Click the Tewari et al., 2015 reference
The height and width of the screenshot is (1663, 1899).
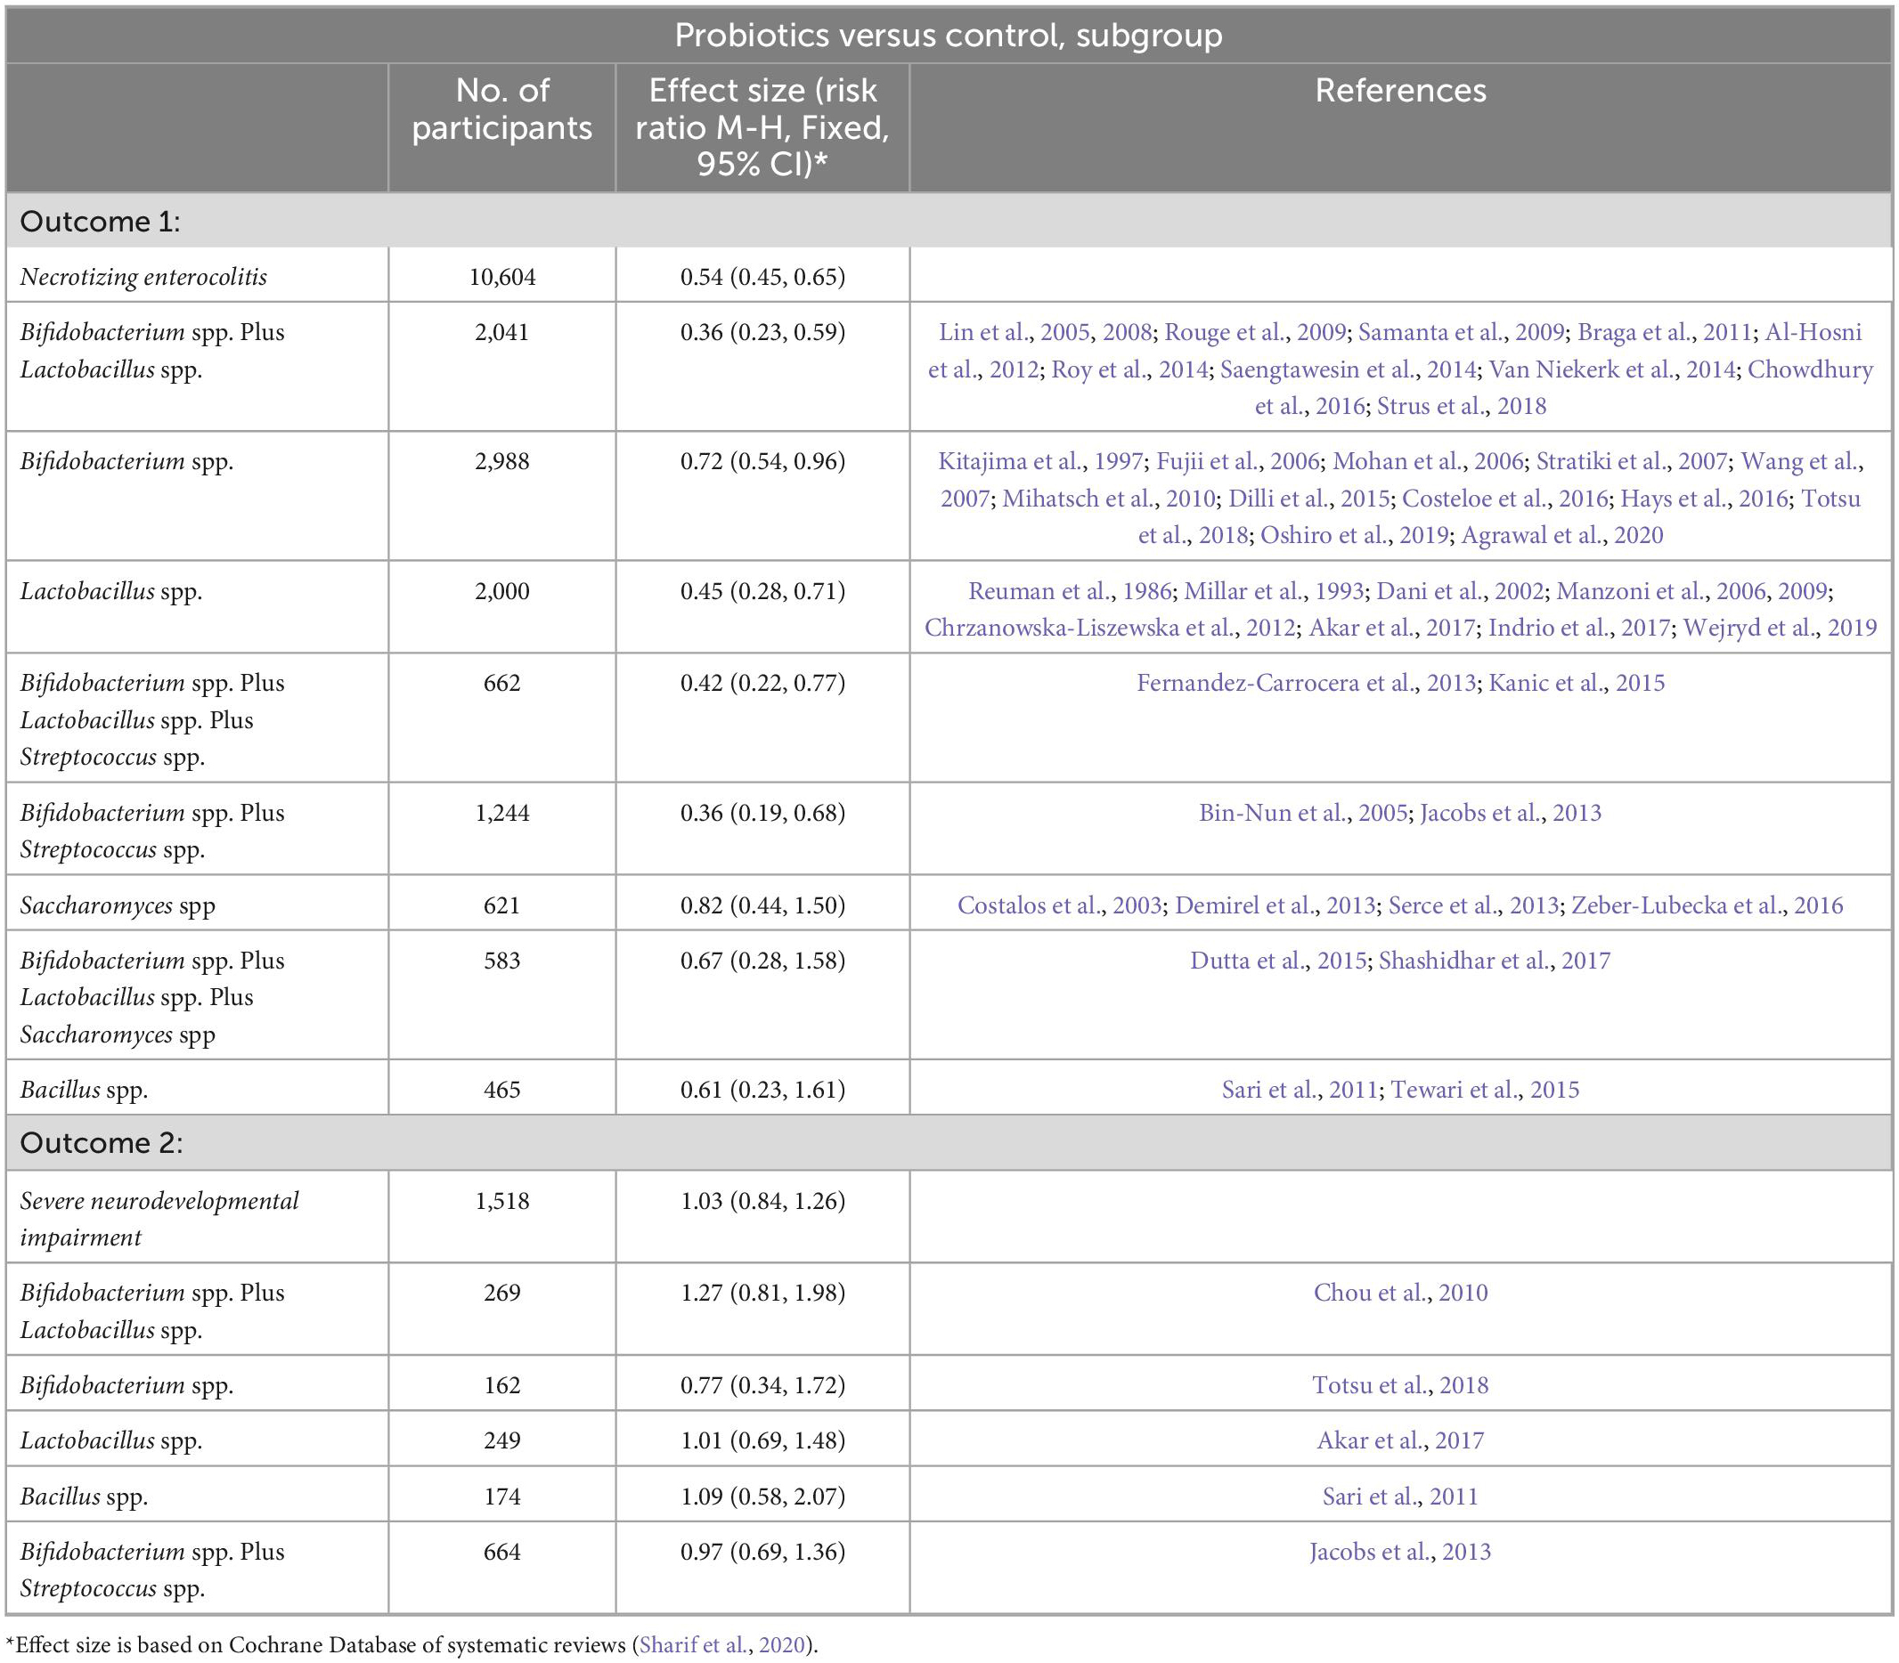click(1485, 1091)
